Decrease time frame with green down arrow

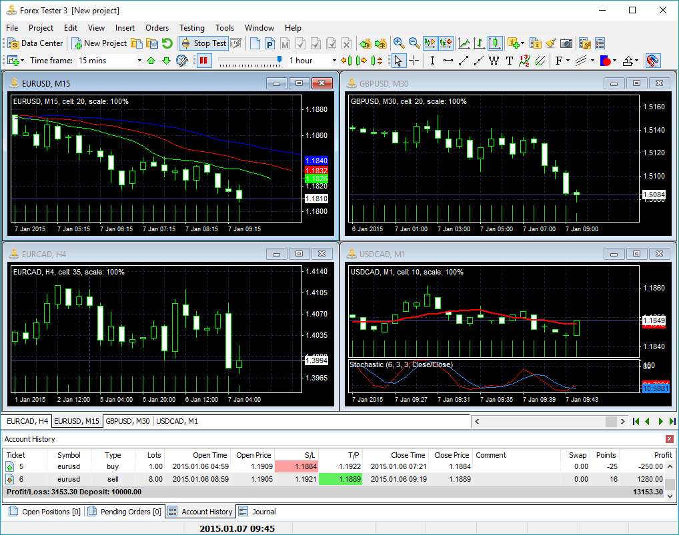tap(166, 61)
